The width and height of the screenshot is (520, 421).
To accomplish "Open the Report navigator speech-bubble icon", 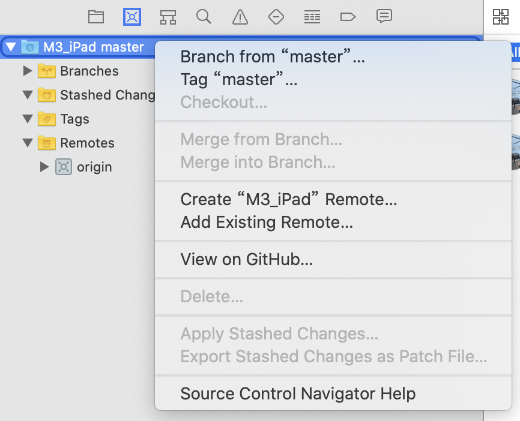I will [384, 16].
